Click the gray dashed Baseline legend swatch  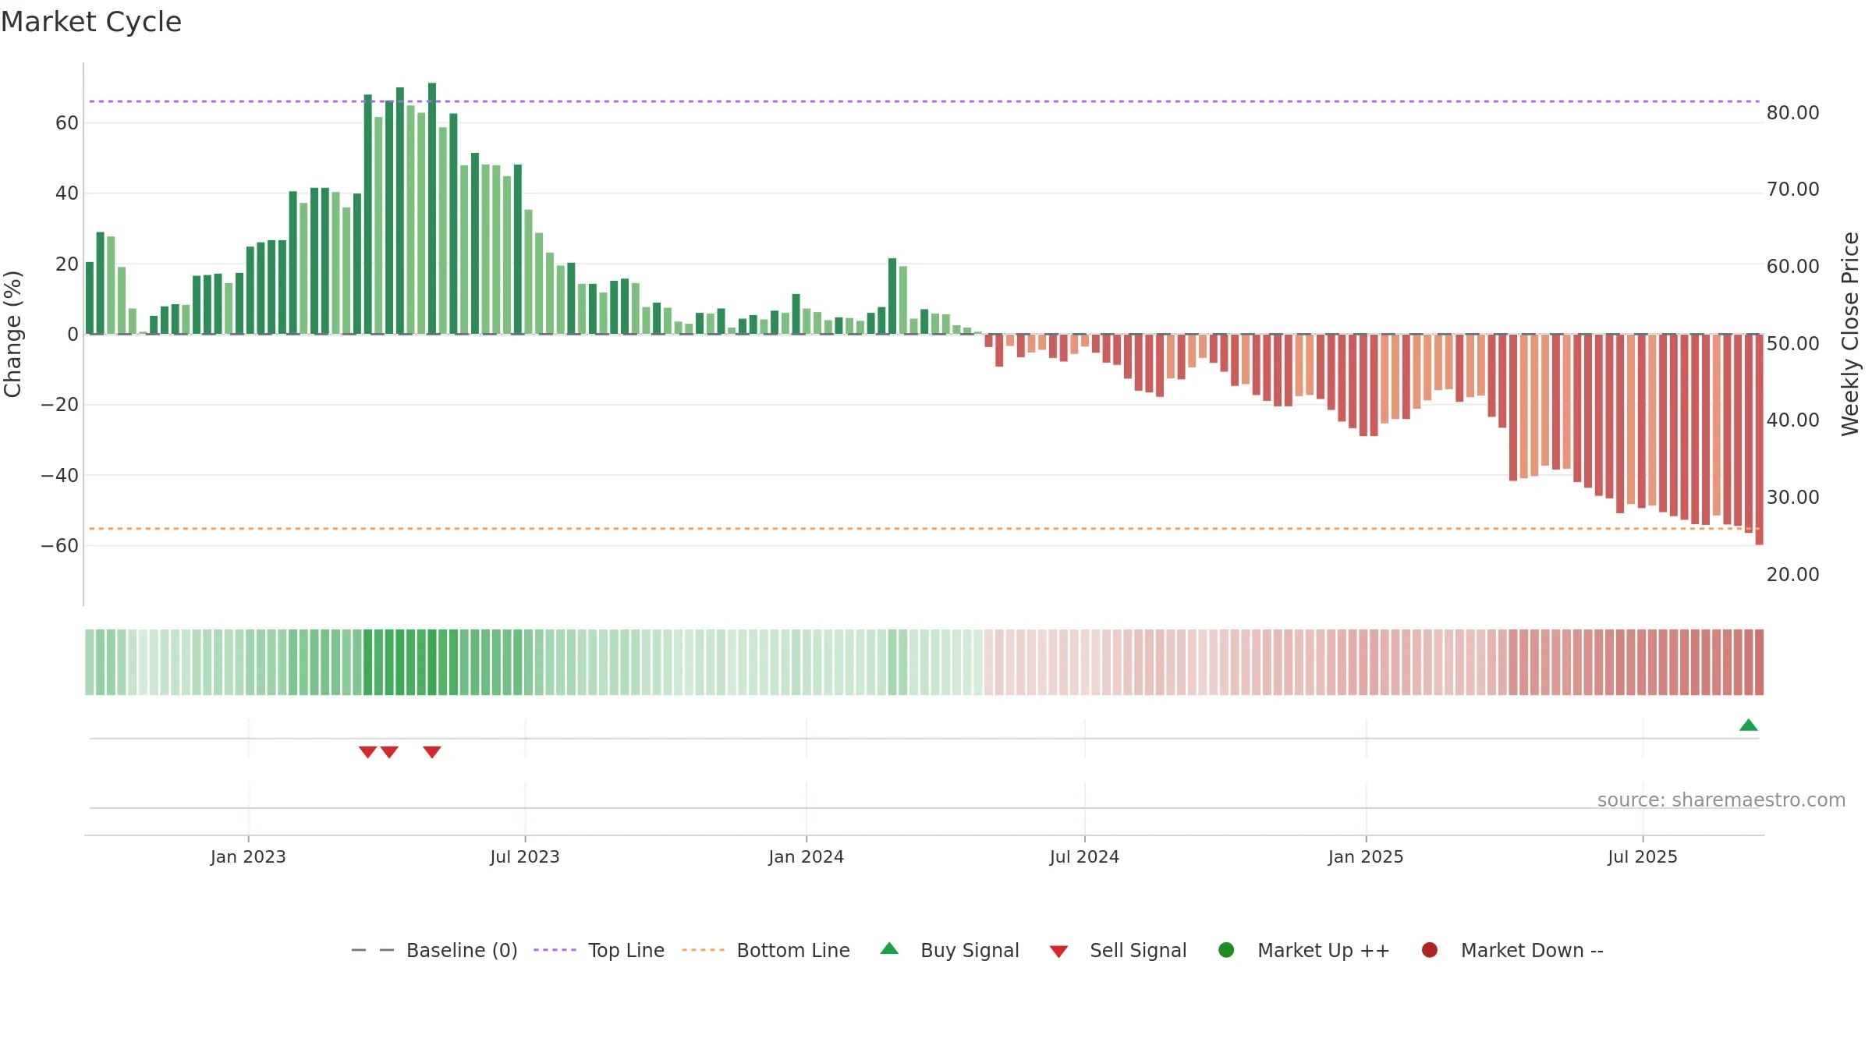373,950
